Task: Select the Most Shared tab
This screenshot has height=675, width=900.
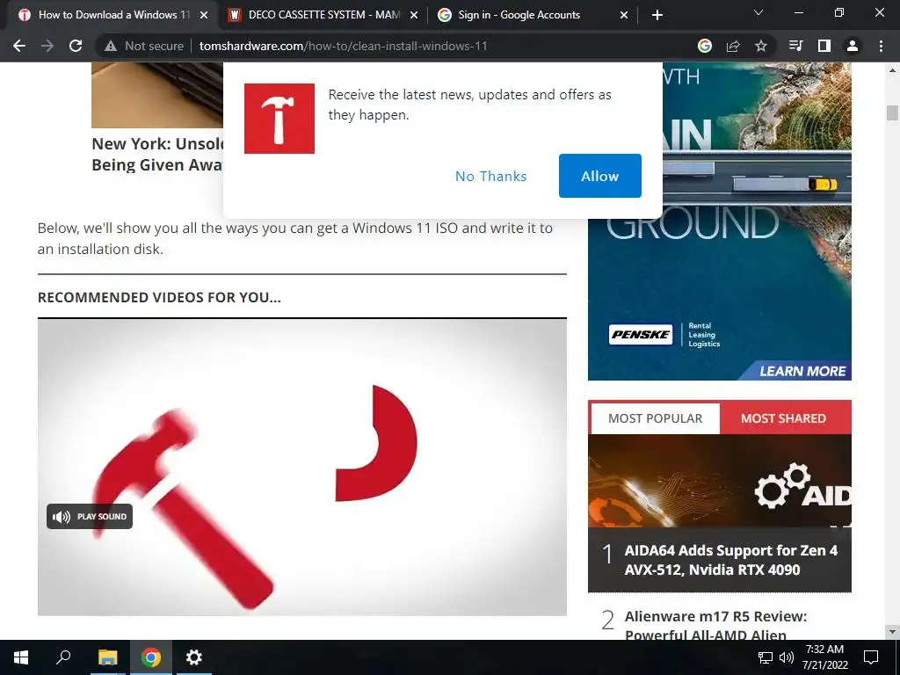Action: pyautogui.click(x=783, y=418)
